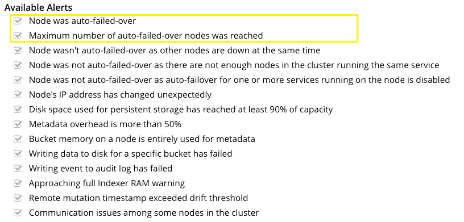The height and width of the screenshot is (222, 464).
Task: Uncheck the remote mutation timestamp drift alert
Action: [18, 198]
